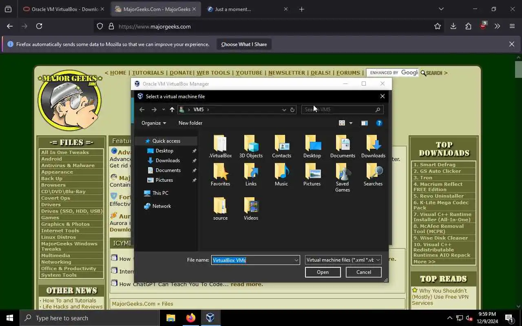The width and height of the screenshot is (522, 326).
Task: Select the Saved Games folder
Action: 343,178
